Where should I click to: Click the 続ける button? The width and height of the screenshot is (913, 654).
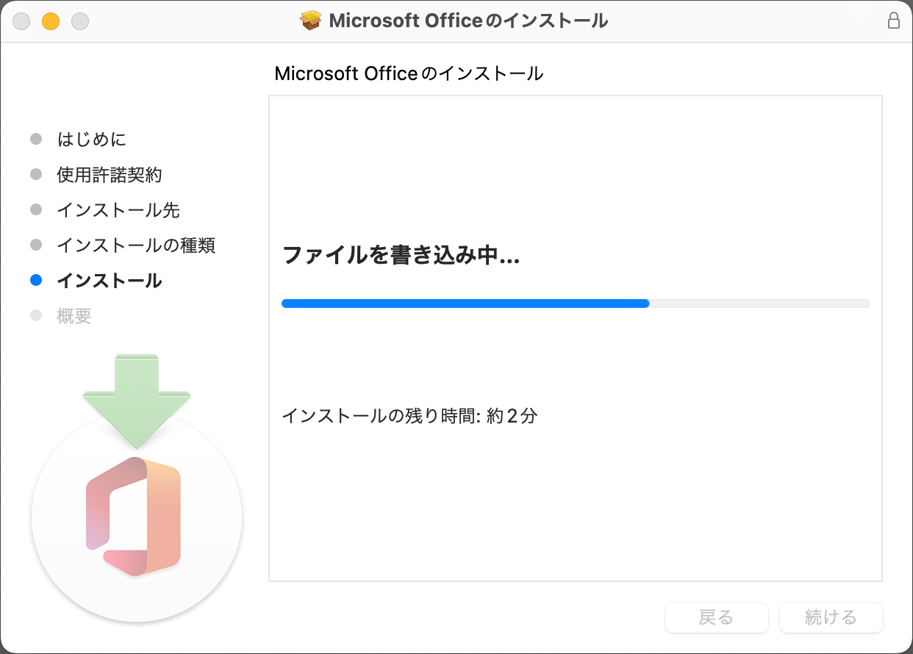(x=831, y=618)
